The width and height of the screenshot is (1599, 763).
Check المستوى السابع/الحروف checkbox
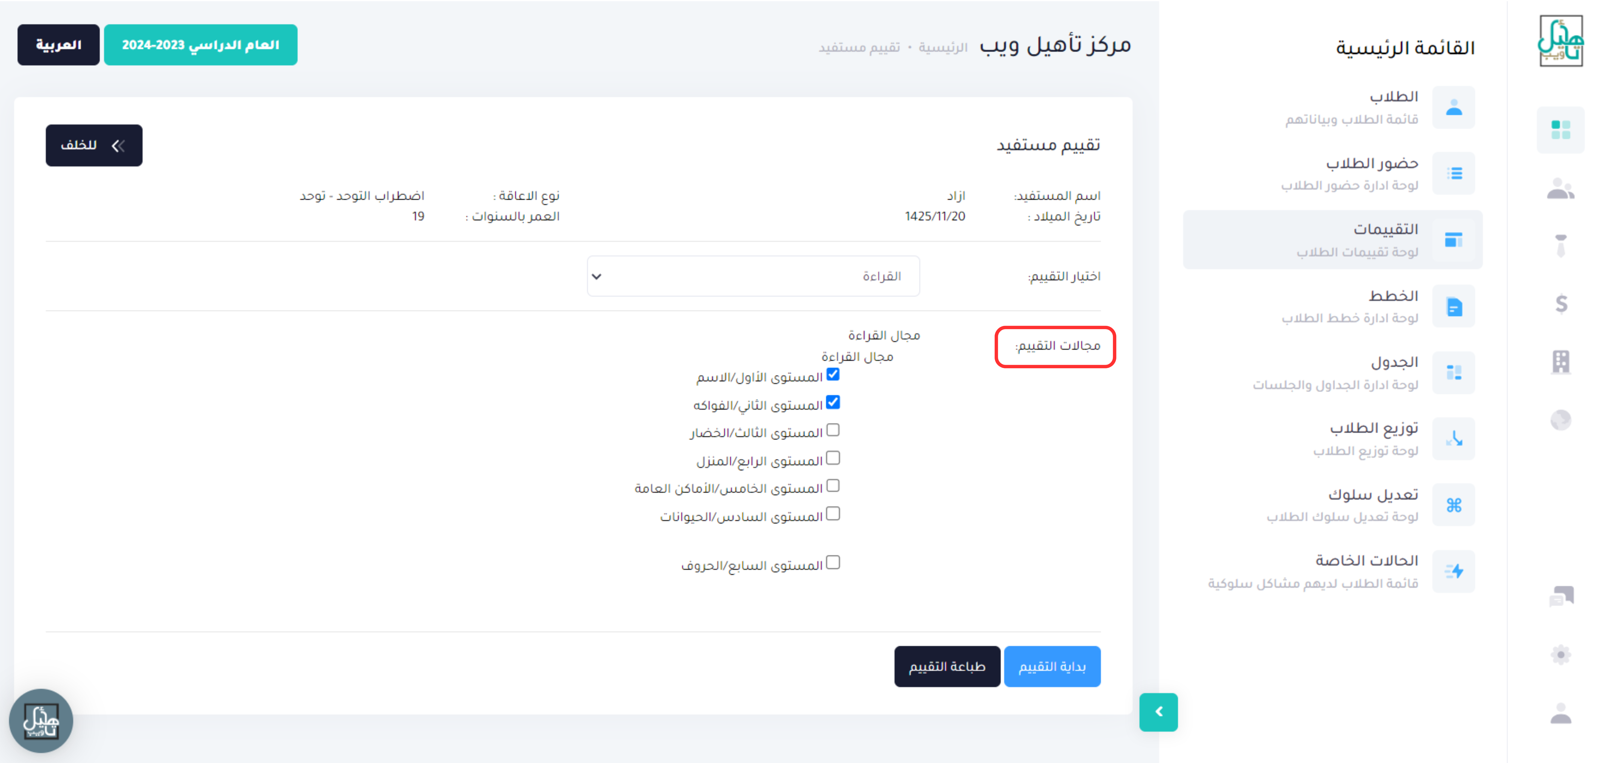[x=833, y=562]
